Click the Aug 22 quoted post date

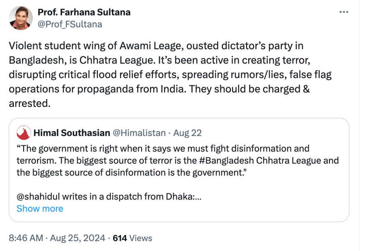pyautogui.click(x=188, y=133)
